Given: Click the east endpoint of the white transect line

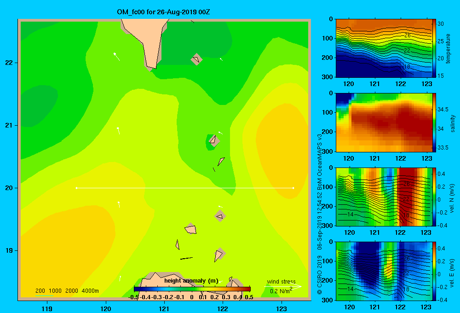Looking at the screenshot, I should (293, 188).
